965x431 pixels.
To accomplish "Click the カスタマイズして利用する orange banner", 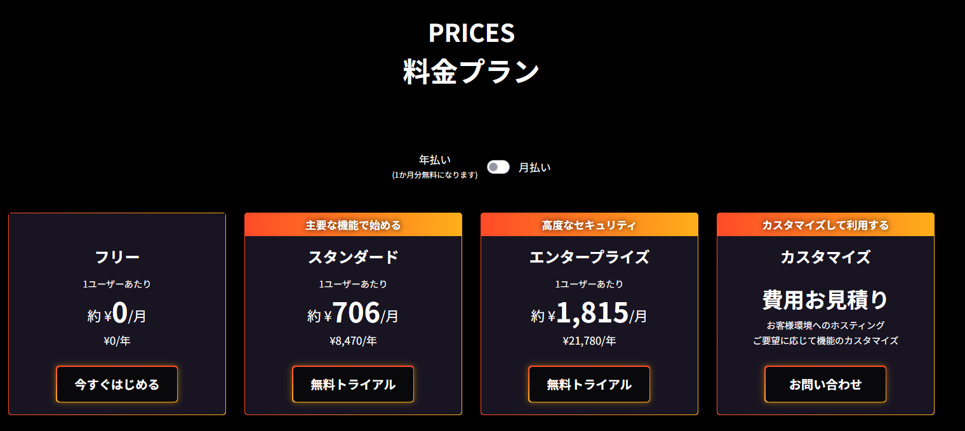I will (825, 225).
